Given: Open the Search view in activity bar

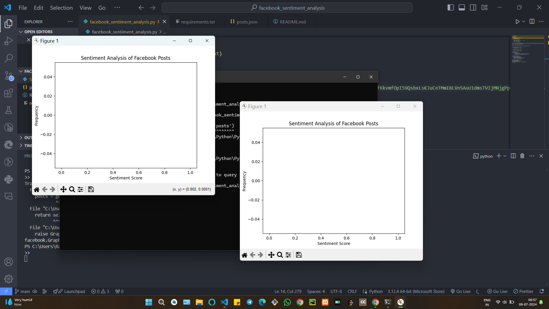Looking at the screenshot, I should pyautogui.click(x=9, y=58).
